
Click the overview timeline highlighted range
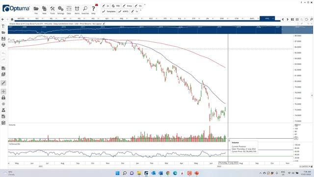[297, 29]
